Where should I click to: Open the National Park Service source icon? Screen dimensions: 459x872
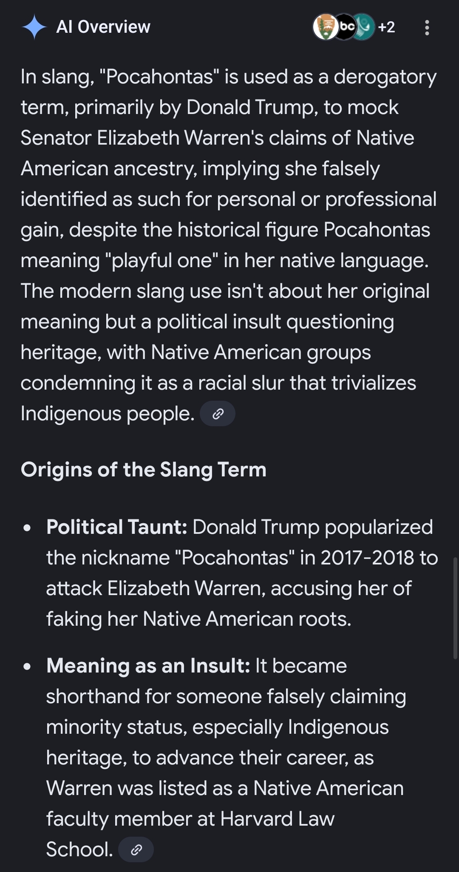click(x=325, y=27)
